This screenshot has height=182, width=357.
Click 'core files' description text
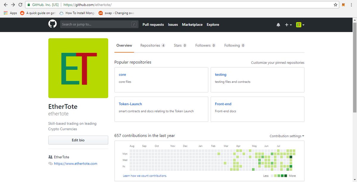[125, 82]
